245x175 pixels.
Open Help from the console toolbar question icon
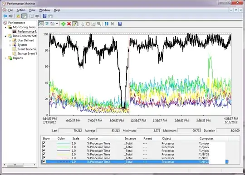pyautogui.click(x=44, y=16)
